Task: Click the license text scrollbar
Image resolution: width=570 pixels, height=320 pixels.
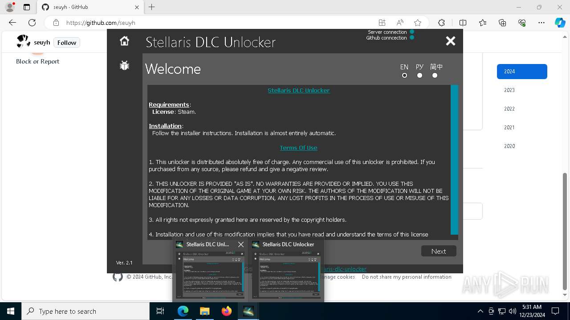Action: click(x=454, y=160)
